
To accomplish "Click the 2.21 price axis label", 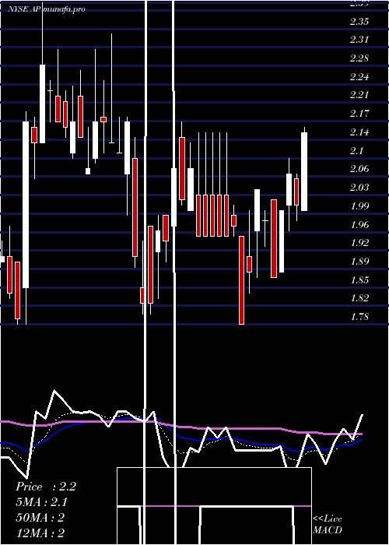I will 359,95.
